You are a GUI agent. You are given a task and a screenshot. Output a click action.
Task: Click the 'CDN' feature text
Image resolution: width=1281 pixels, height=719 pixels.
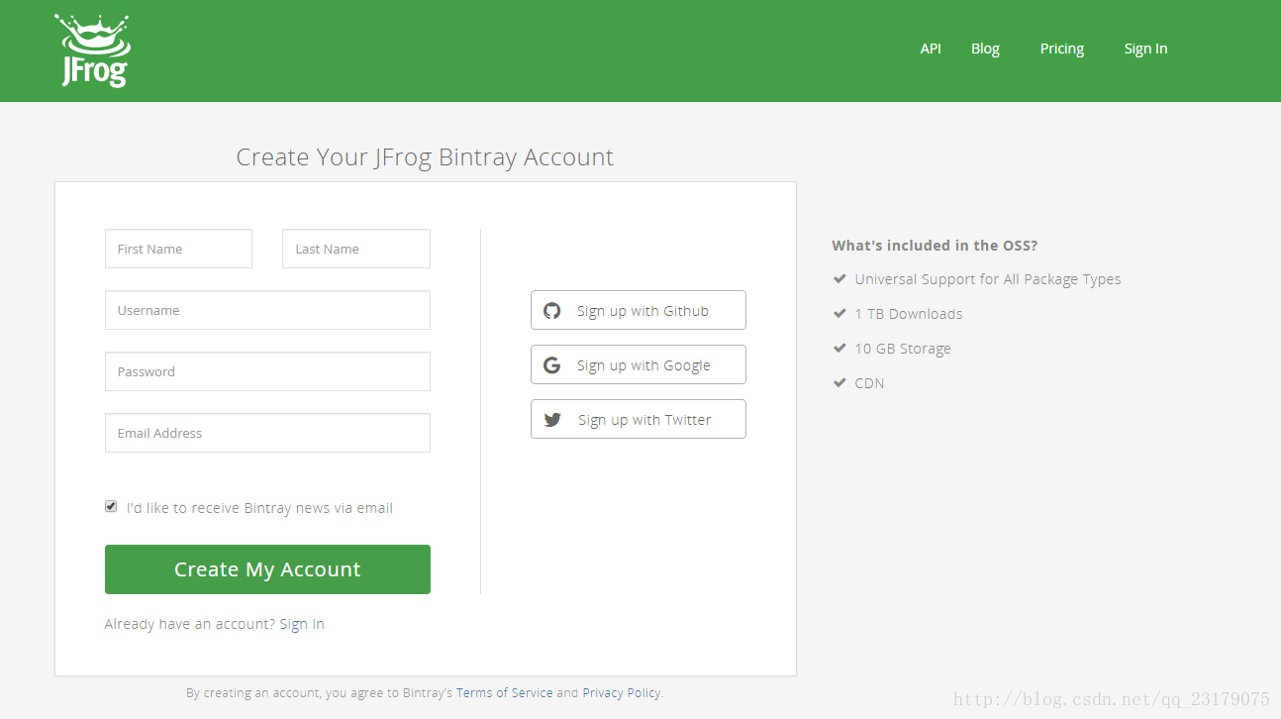(x=870, y=383)
